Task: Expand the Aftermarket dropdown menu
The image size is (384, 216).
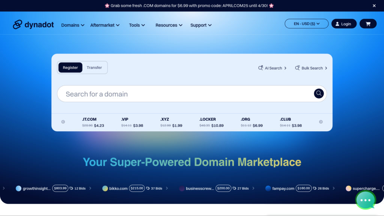Action: (105, 25)
